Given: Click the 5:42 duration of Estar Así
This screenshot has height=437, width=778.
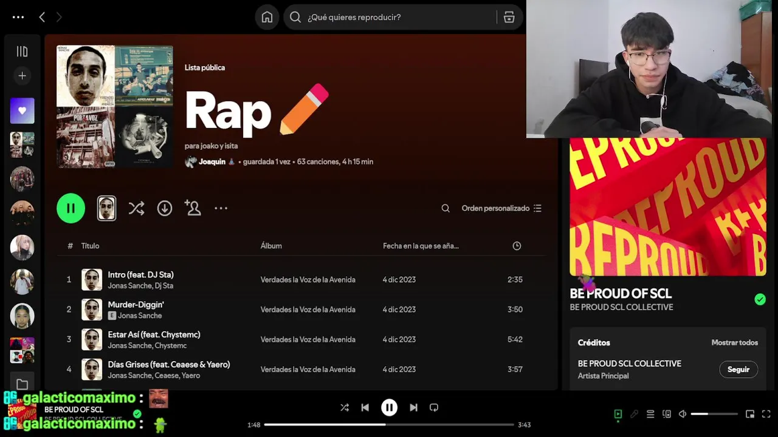Looking at the screenshot, I should [515, 339].
